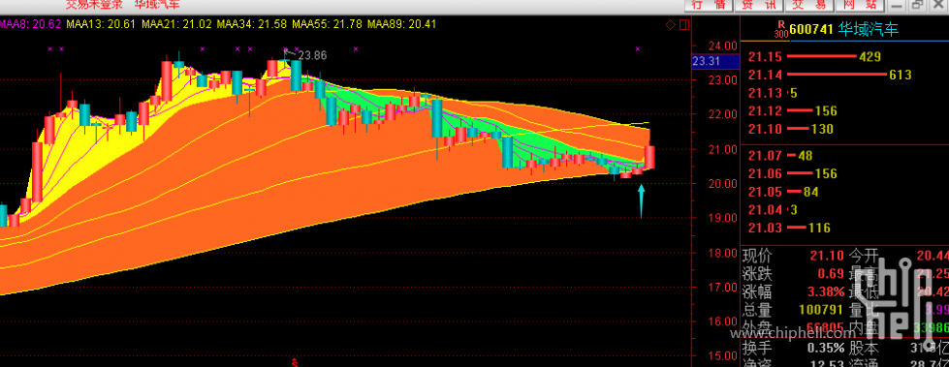This screenshot has height=367, width=949.
Task: Restore the window using restore button
Action: click(918, 5)
